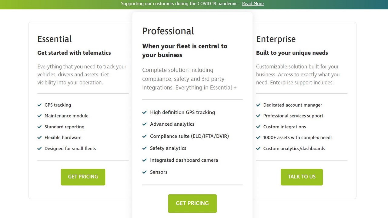The width and height of the screenshot is (388, 218).
Task: Click checkmark beside Compliance suite feature
Action: 145,136
